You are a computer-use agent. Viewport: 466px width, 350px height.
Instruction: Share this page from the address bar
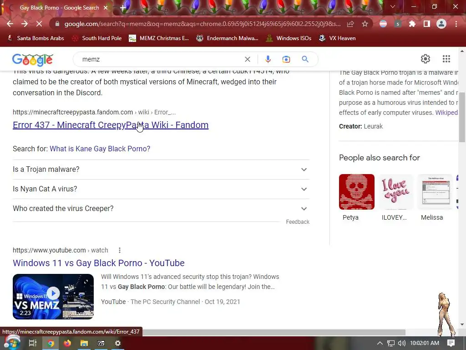click(350, 24)
